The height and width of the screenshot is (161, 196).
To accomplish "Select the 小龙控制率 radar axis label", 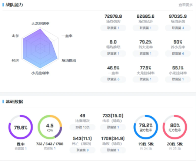I will tap(40, 73).
